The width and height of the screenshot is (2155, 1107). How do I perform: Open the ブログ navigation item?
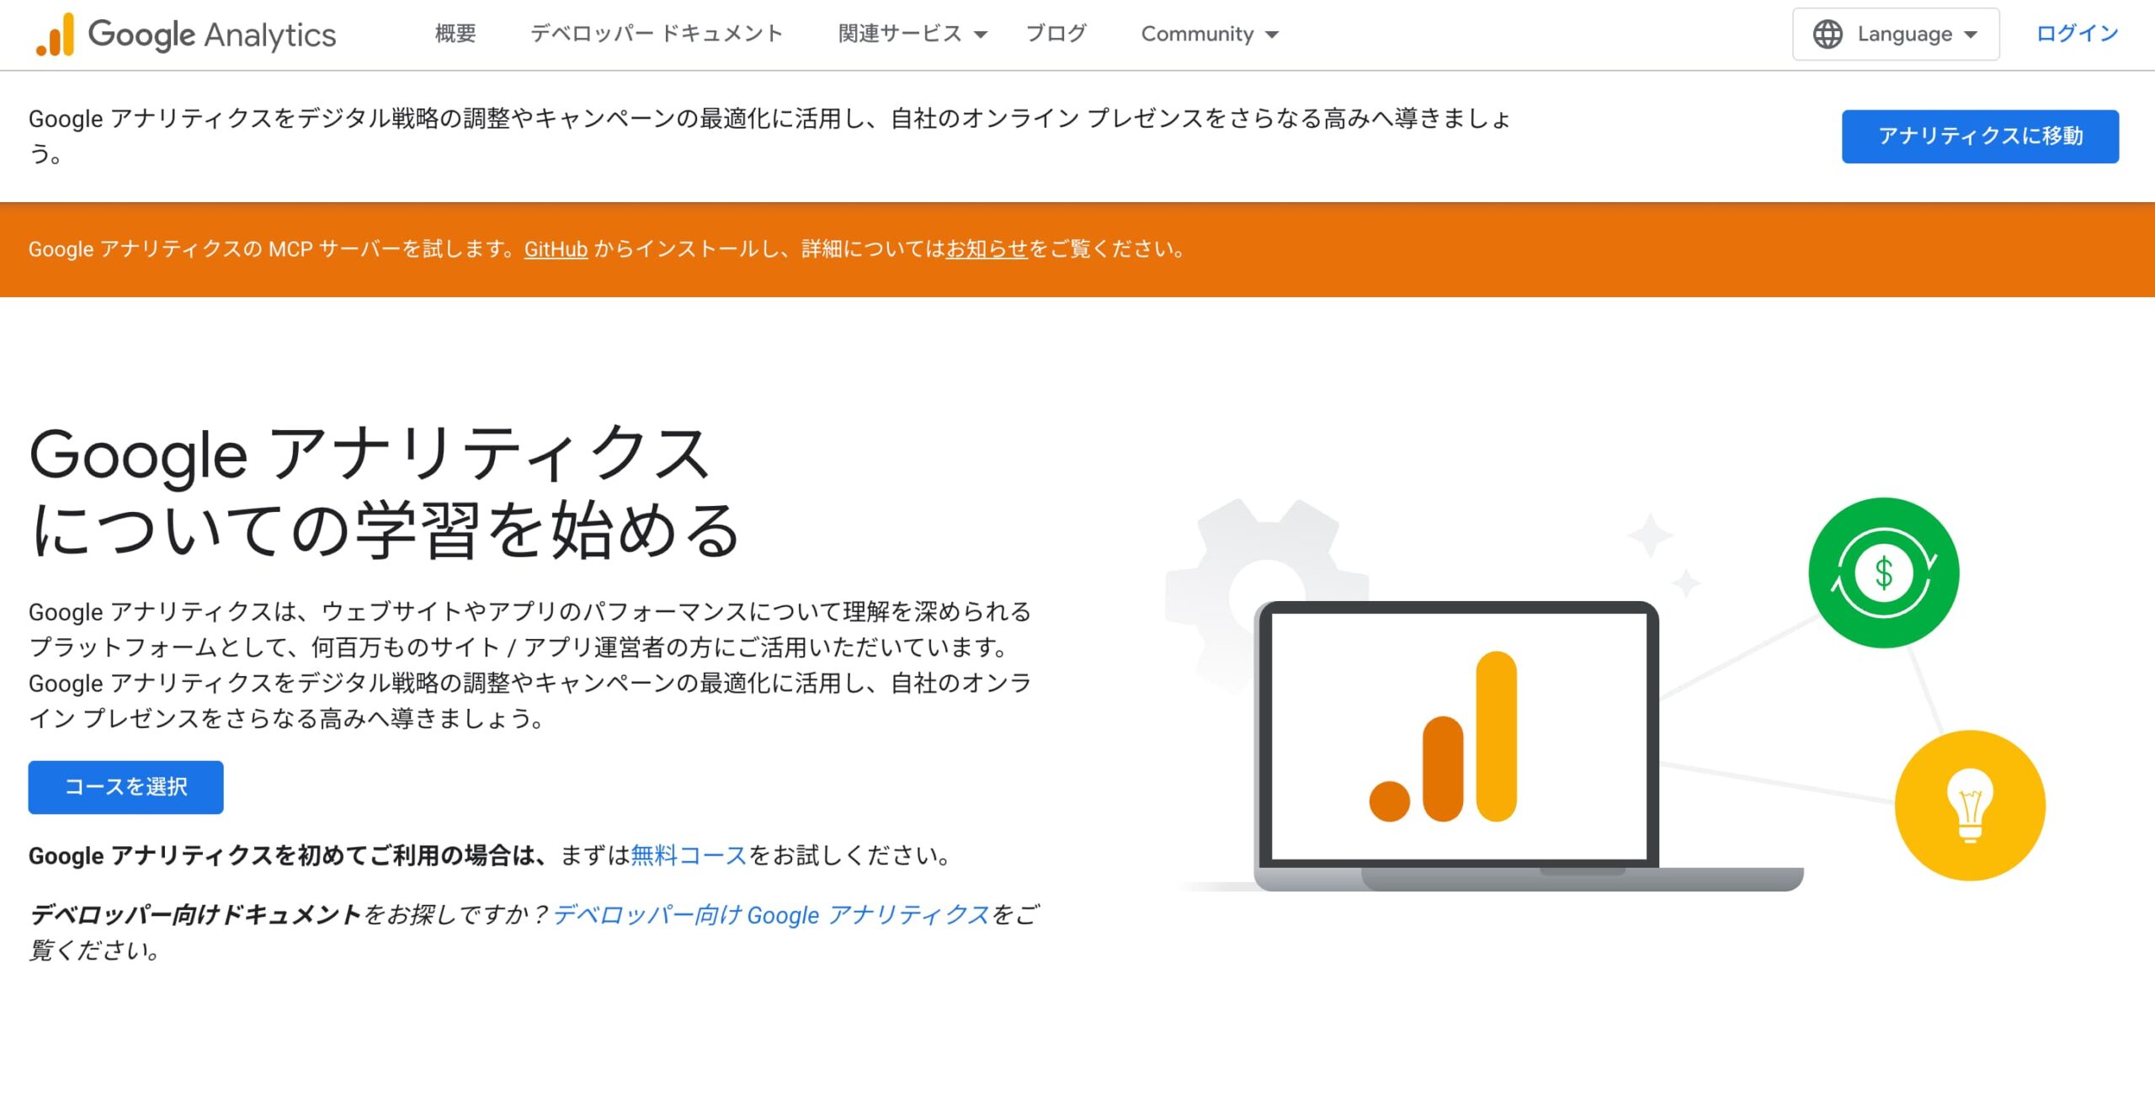click(1056, 35)
